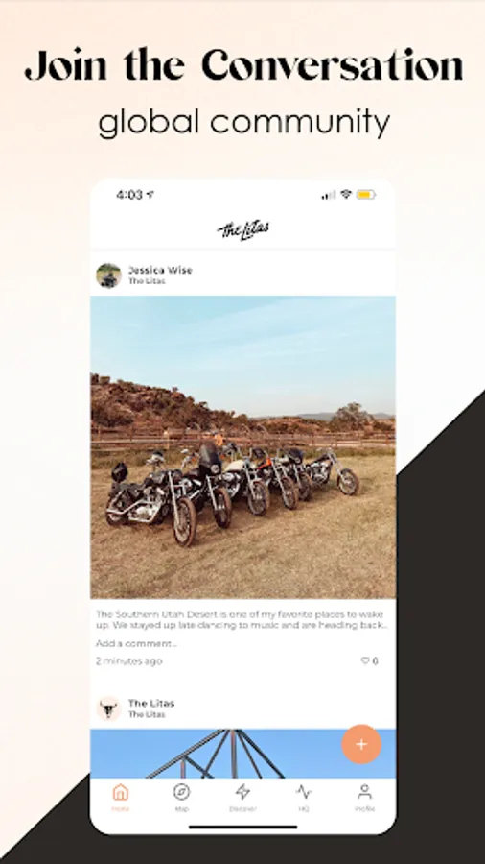Open the Discover lightning bolt tab
This screenshot has height=864, width=485.
click(242, 792)
